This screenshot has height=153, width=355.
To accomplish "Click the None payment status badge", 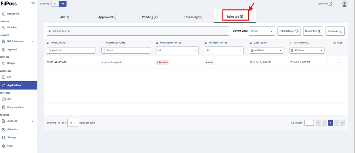I will [x=209, y=62].
